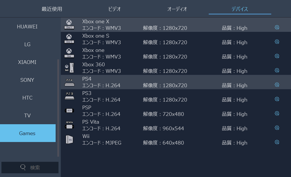Viewport: 291px width, 177px height.
Task: Click the PSP handheld icon
Action: click(69, 111)
